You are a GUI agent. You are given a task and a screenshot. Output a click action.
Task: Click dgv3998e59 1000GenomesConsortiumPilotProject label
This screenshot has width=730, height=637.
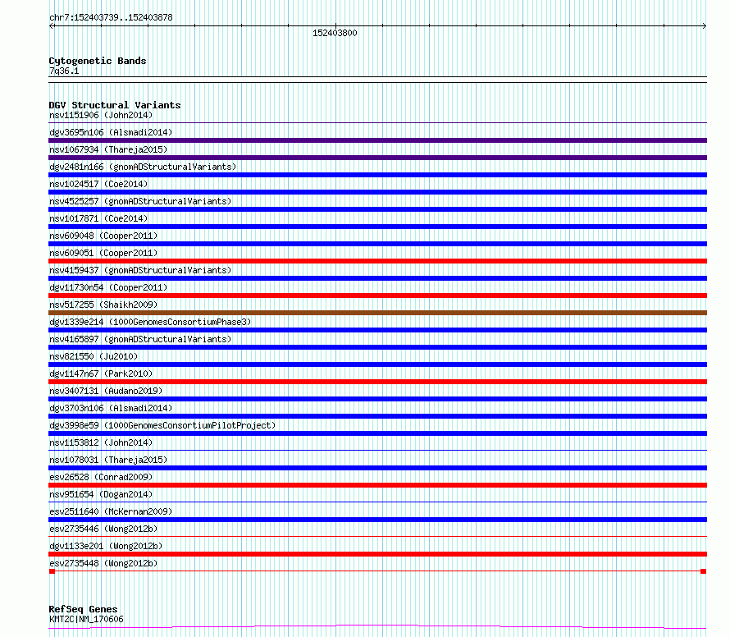(x=162, y=425)
